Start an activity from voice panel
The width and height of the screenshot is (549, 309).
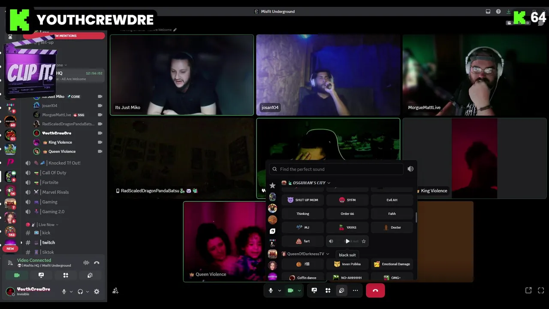[x=66, y=275]
